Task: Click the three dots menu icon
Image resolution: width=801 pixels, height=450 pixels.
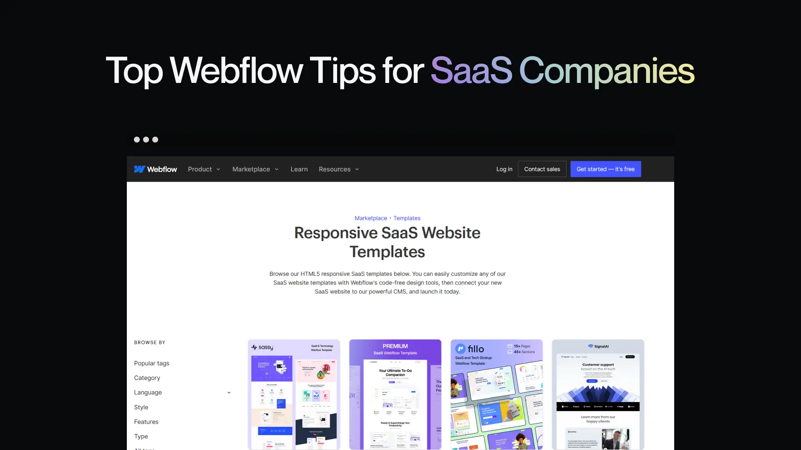Action: click(x=145, y=140)
